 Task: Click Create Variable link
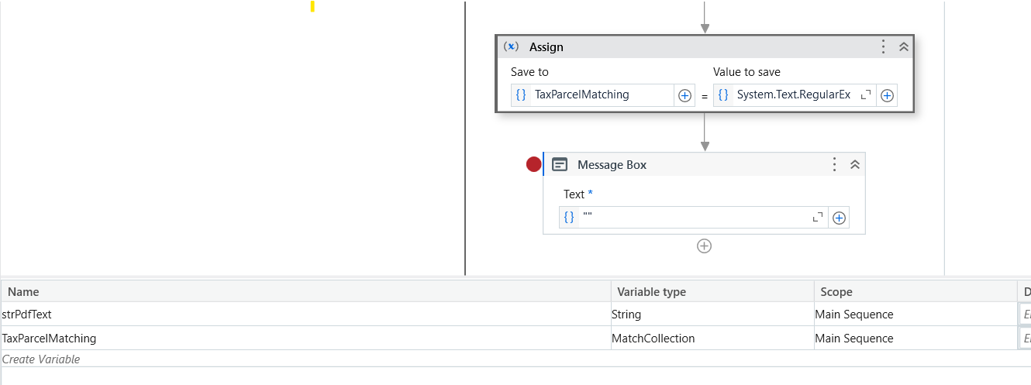(x=42, y=359)
